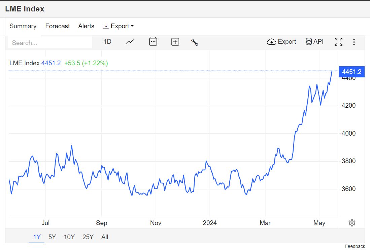Expand the Export dropdown beside Alerts
The width and height of the screenshot is (370, 251).
pos(118,26)
